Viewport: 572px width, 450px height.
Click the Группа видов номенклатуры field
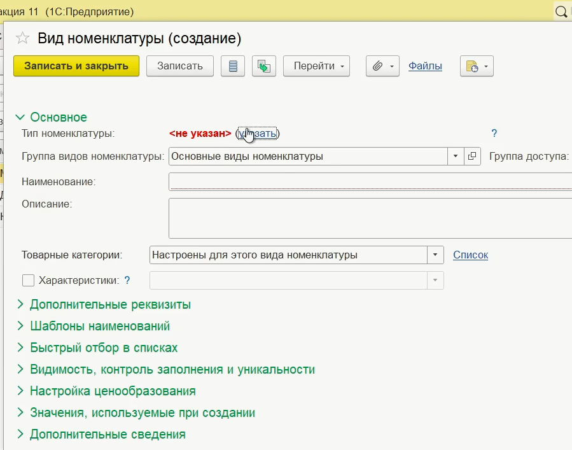click(308, 156)
